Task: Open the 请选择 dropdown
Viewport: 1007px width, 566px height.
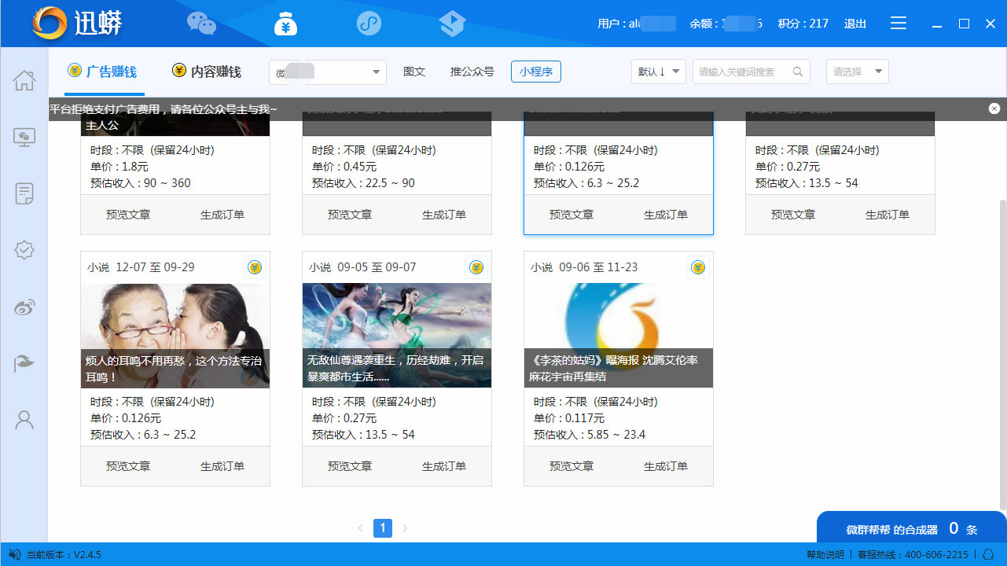Action: click(x=857, y=72)
